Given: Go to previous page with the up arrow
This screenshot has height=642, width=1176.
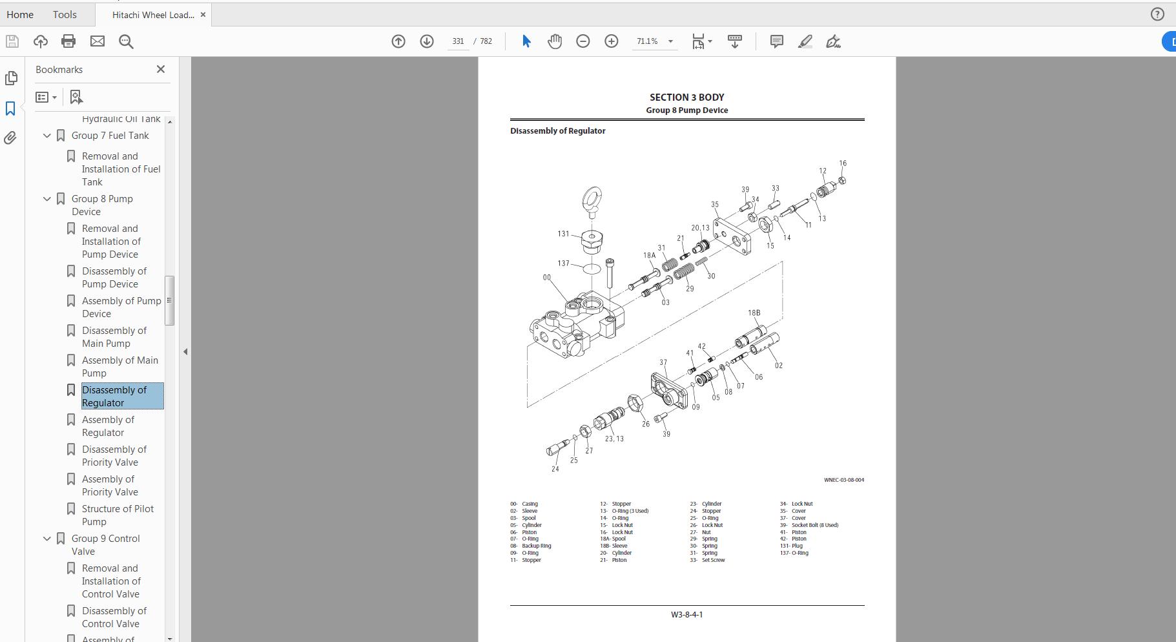Looking at the screenshot, I should [x=398, y=41].
